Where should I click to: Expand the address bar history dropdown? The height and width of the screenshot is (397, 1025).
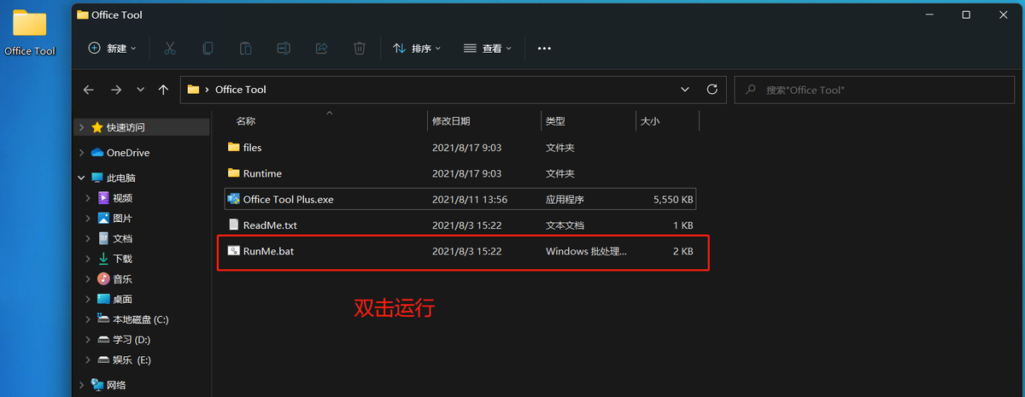tap(685, 90)
